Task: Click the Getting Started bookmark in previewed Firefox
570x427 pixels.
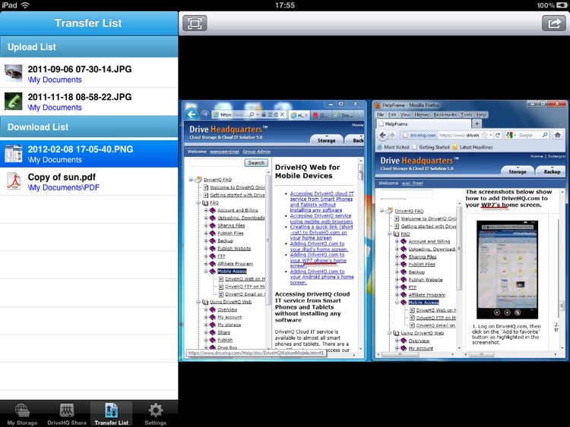Action: tap(431, 147)
